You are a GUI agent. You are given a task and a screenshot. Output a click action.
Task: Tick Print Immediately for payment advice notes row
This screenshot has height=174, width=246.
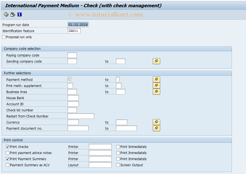(118, 153)
